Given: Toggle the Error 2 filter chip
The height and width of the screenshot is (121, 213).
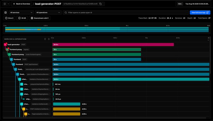Looking at the screenshot, I should 9,18.
